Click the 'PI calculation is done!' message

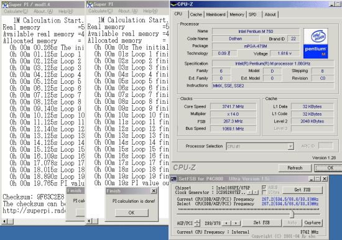134,201
